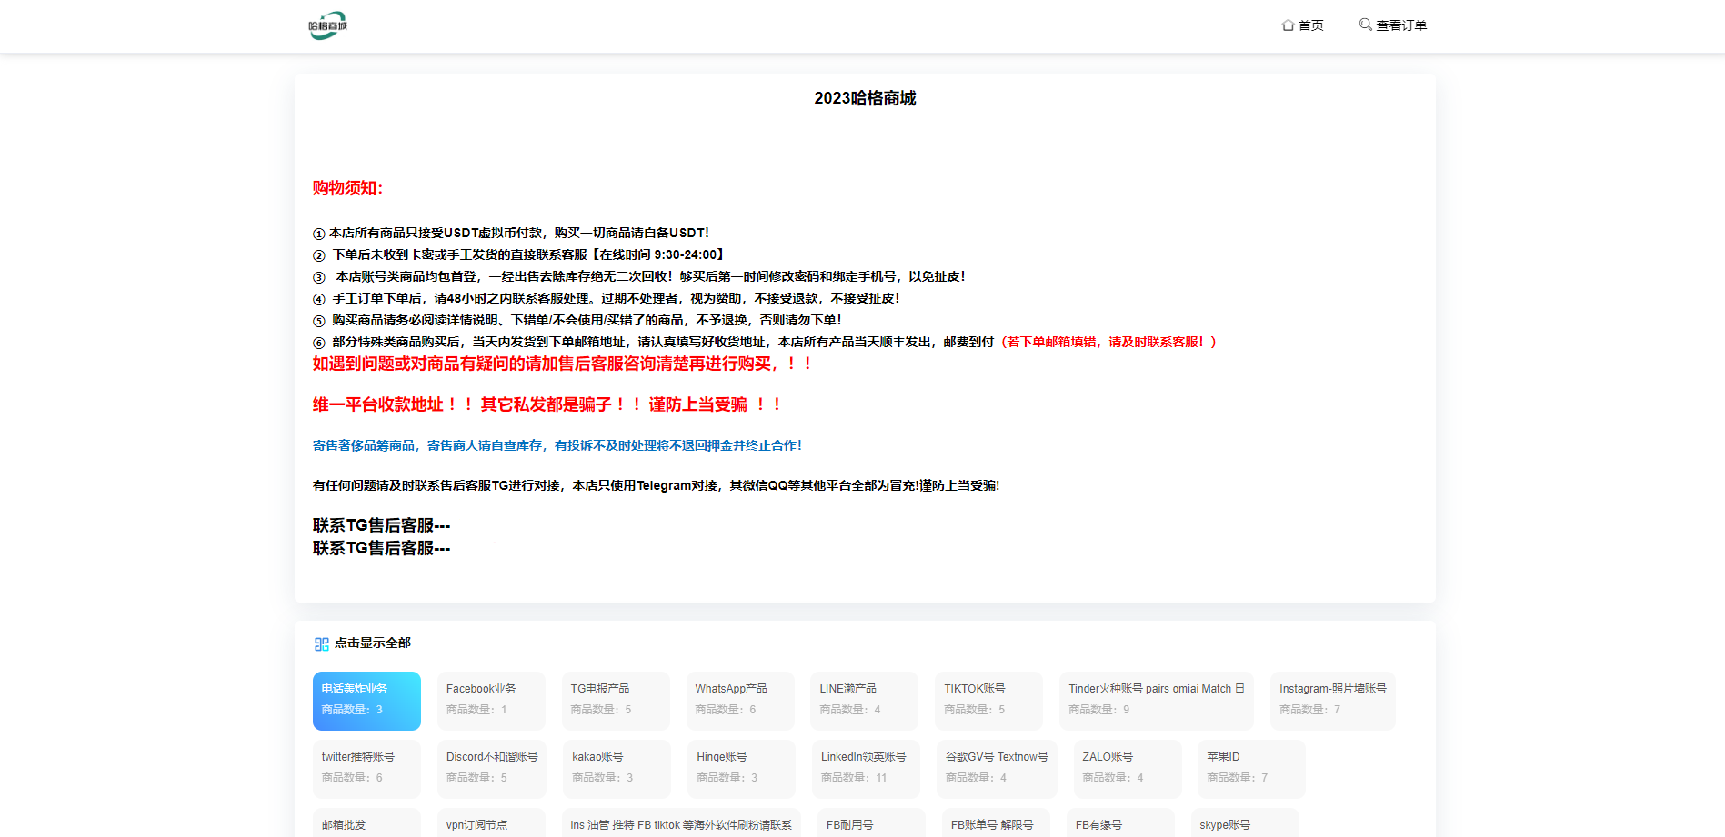Open the Tinder火种账号 pairs omiai Match category
Image resolution: width=1725 pixels, height=837 pixels.
point(1157,701)
